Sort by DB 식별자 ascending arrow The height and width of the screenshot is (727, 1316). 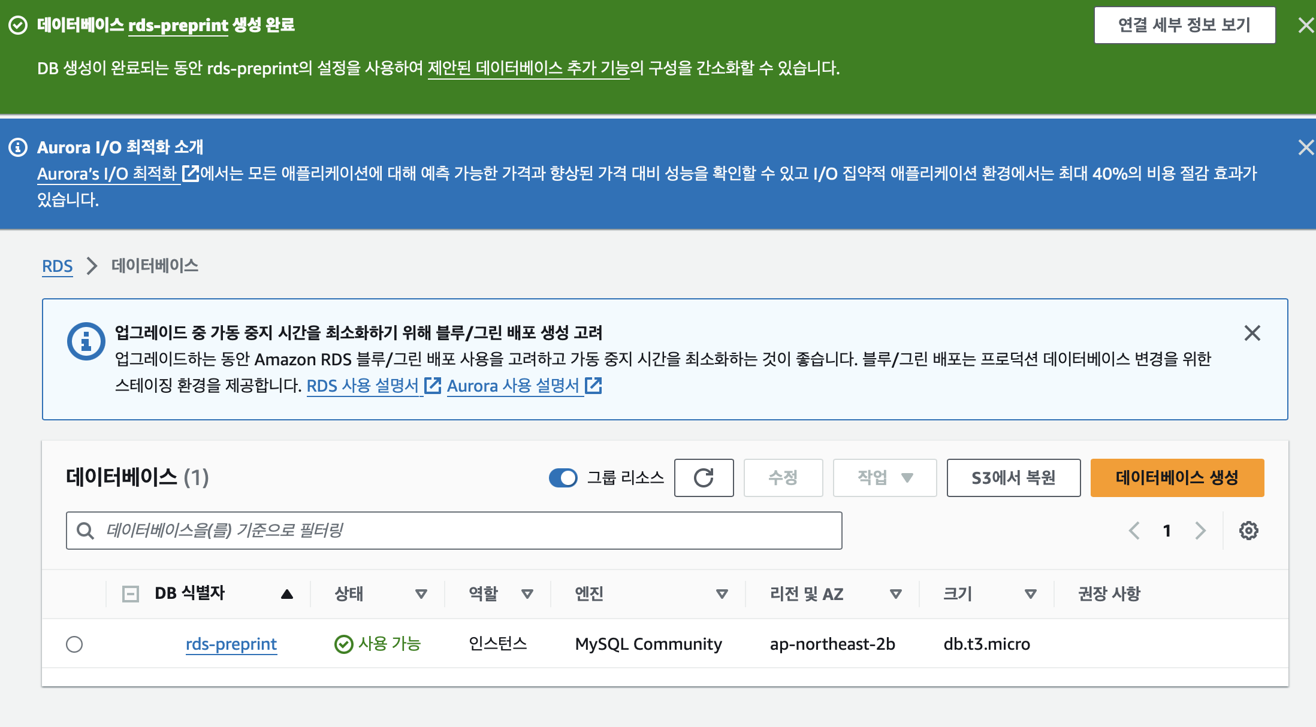[x=287, y=594]
